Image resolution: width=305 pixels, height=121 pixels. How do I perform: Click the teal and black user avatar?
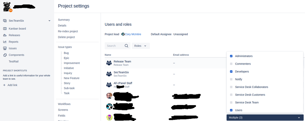109,106
